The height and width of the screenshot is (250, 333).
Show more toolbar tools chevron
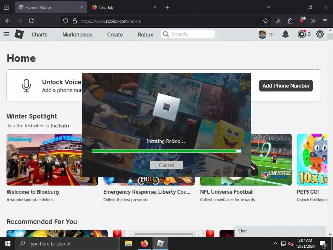coord(313,21)
